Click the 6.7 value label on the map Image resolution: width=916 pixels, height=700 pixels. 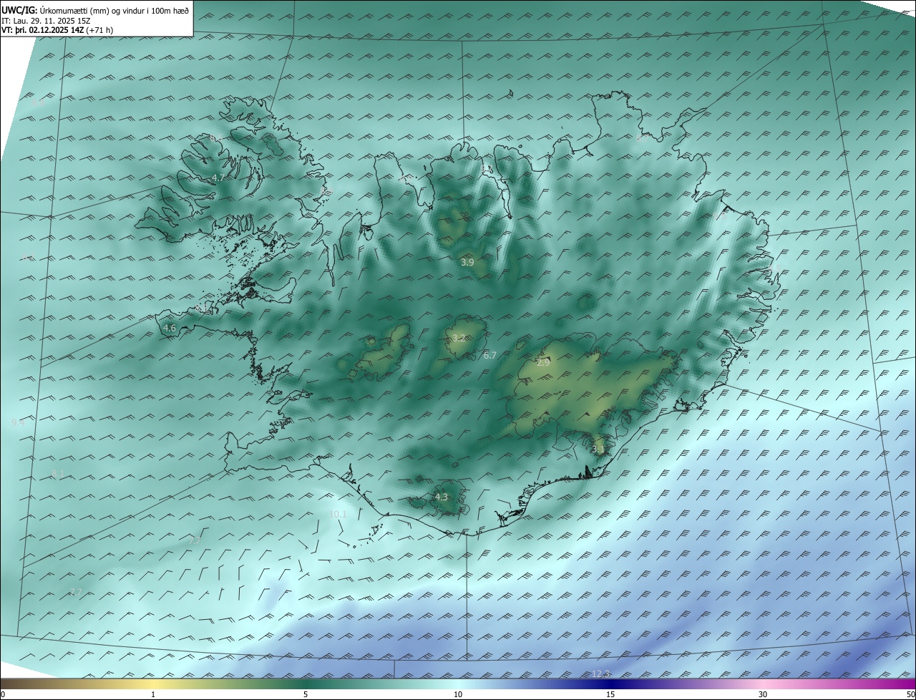tap(489, 355)
